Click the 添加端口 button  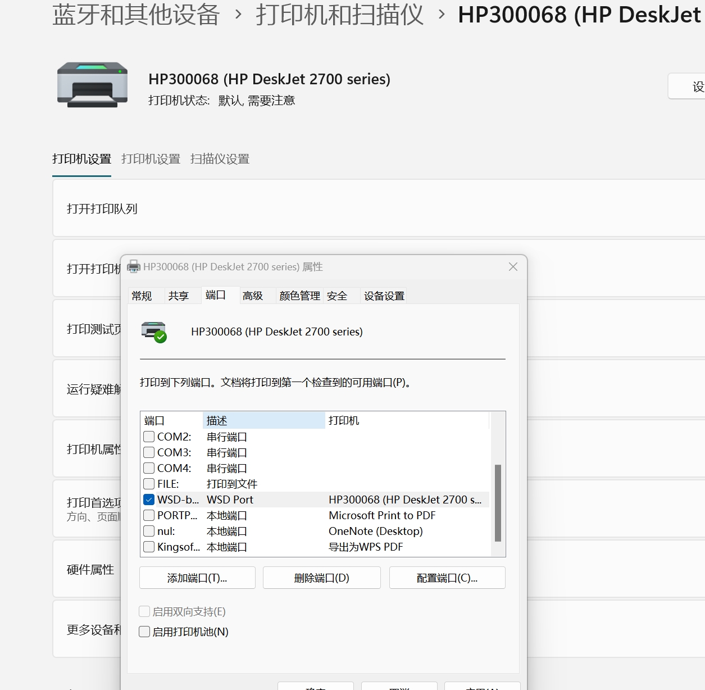[x=197, y=578]
